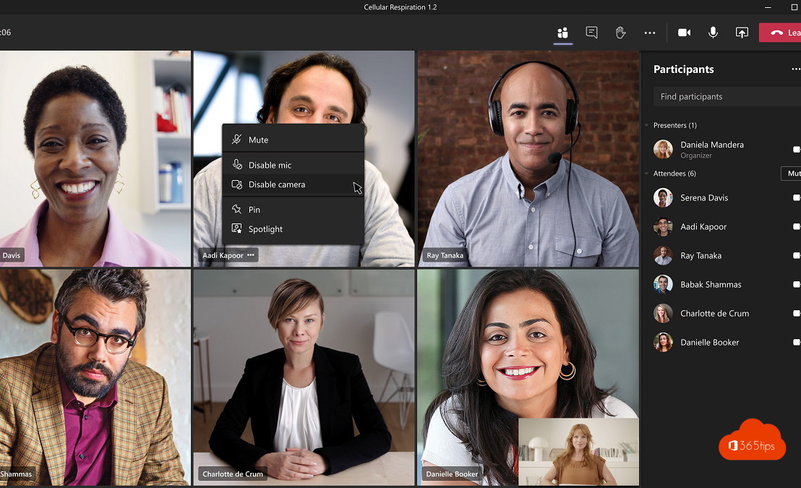Click Daniela Mandera's avatar in Presenters
Viewport: 801px width, 488px height.
[663, 149]
